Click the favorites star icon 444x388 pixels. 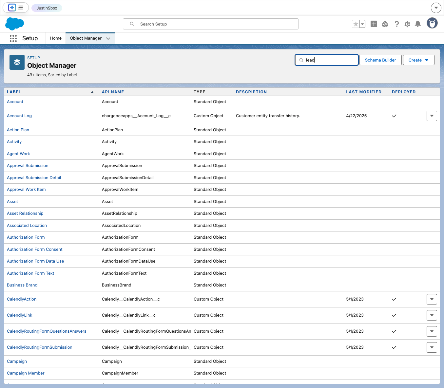pyautogui.click(x=356, y=24)
